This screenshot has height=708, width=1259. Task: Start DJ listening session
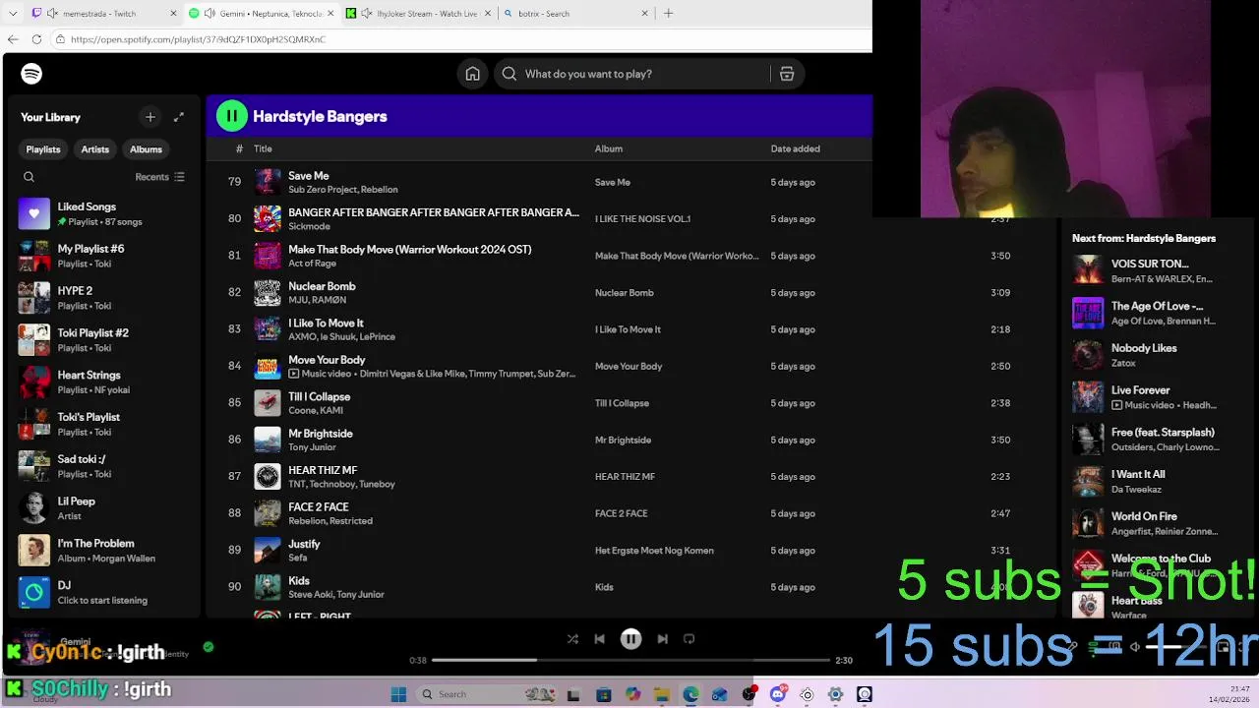tap(103, 592)
